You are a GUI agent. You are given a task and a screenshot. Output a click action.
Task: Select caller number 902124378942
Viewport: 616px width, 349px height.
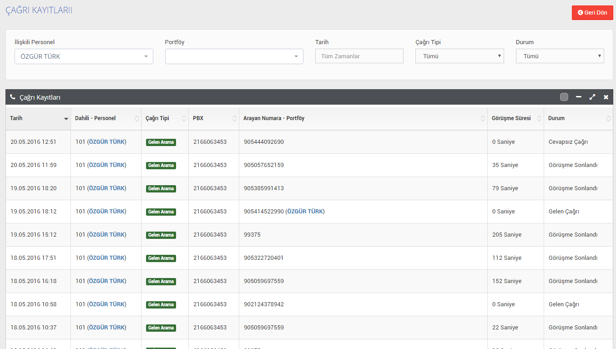264,304
